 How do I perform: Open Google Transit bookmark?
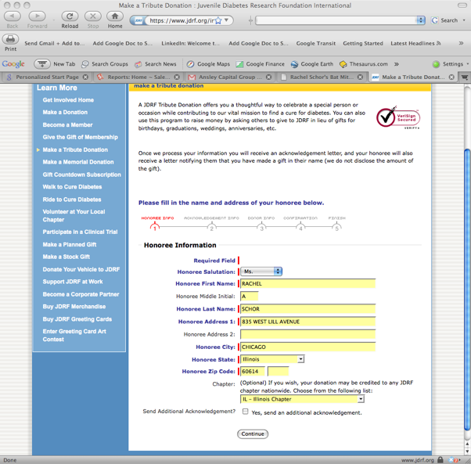(316, 43)
